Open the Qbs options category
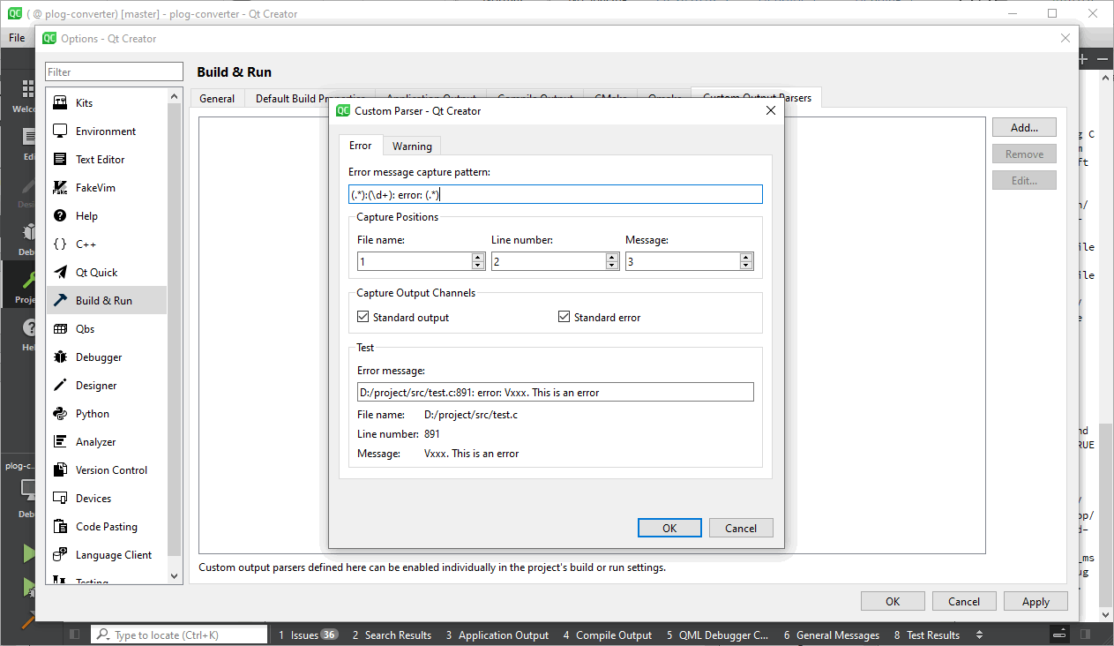The width and height of the screenshot is (1114, 646). pyautogui.click(x=106, y=329)
